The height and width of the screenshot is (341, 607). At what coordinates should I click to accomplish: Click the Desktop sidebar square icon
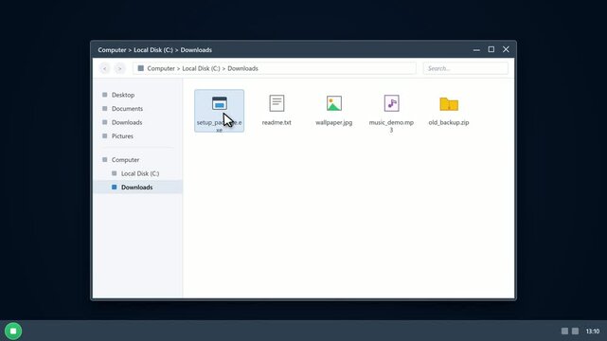click(x=104, y=95)
